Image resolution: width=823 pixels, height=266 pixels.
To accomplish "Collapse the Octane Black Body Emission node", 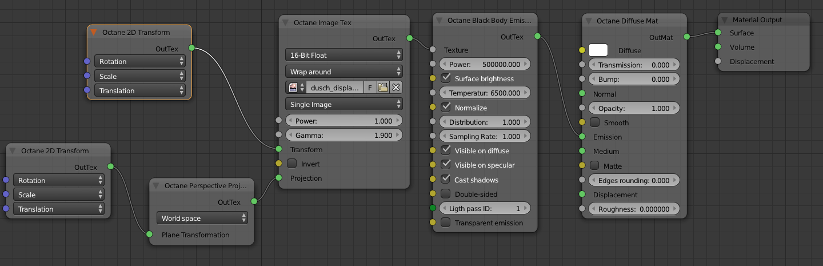I will [440, 21].
